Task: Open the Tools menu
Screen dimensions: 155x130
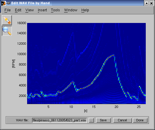Action: (55, 10)
